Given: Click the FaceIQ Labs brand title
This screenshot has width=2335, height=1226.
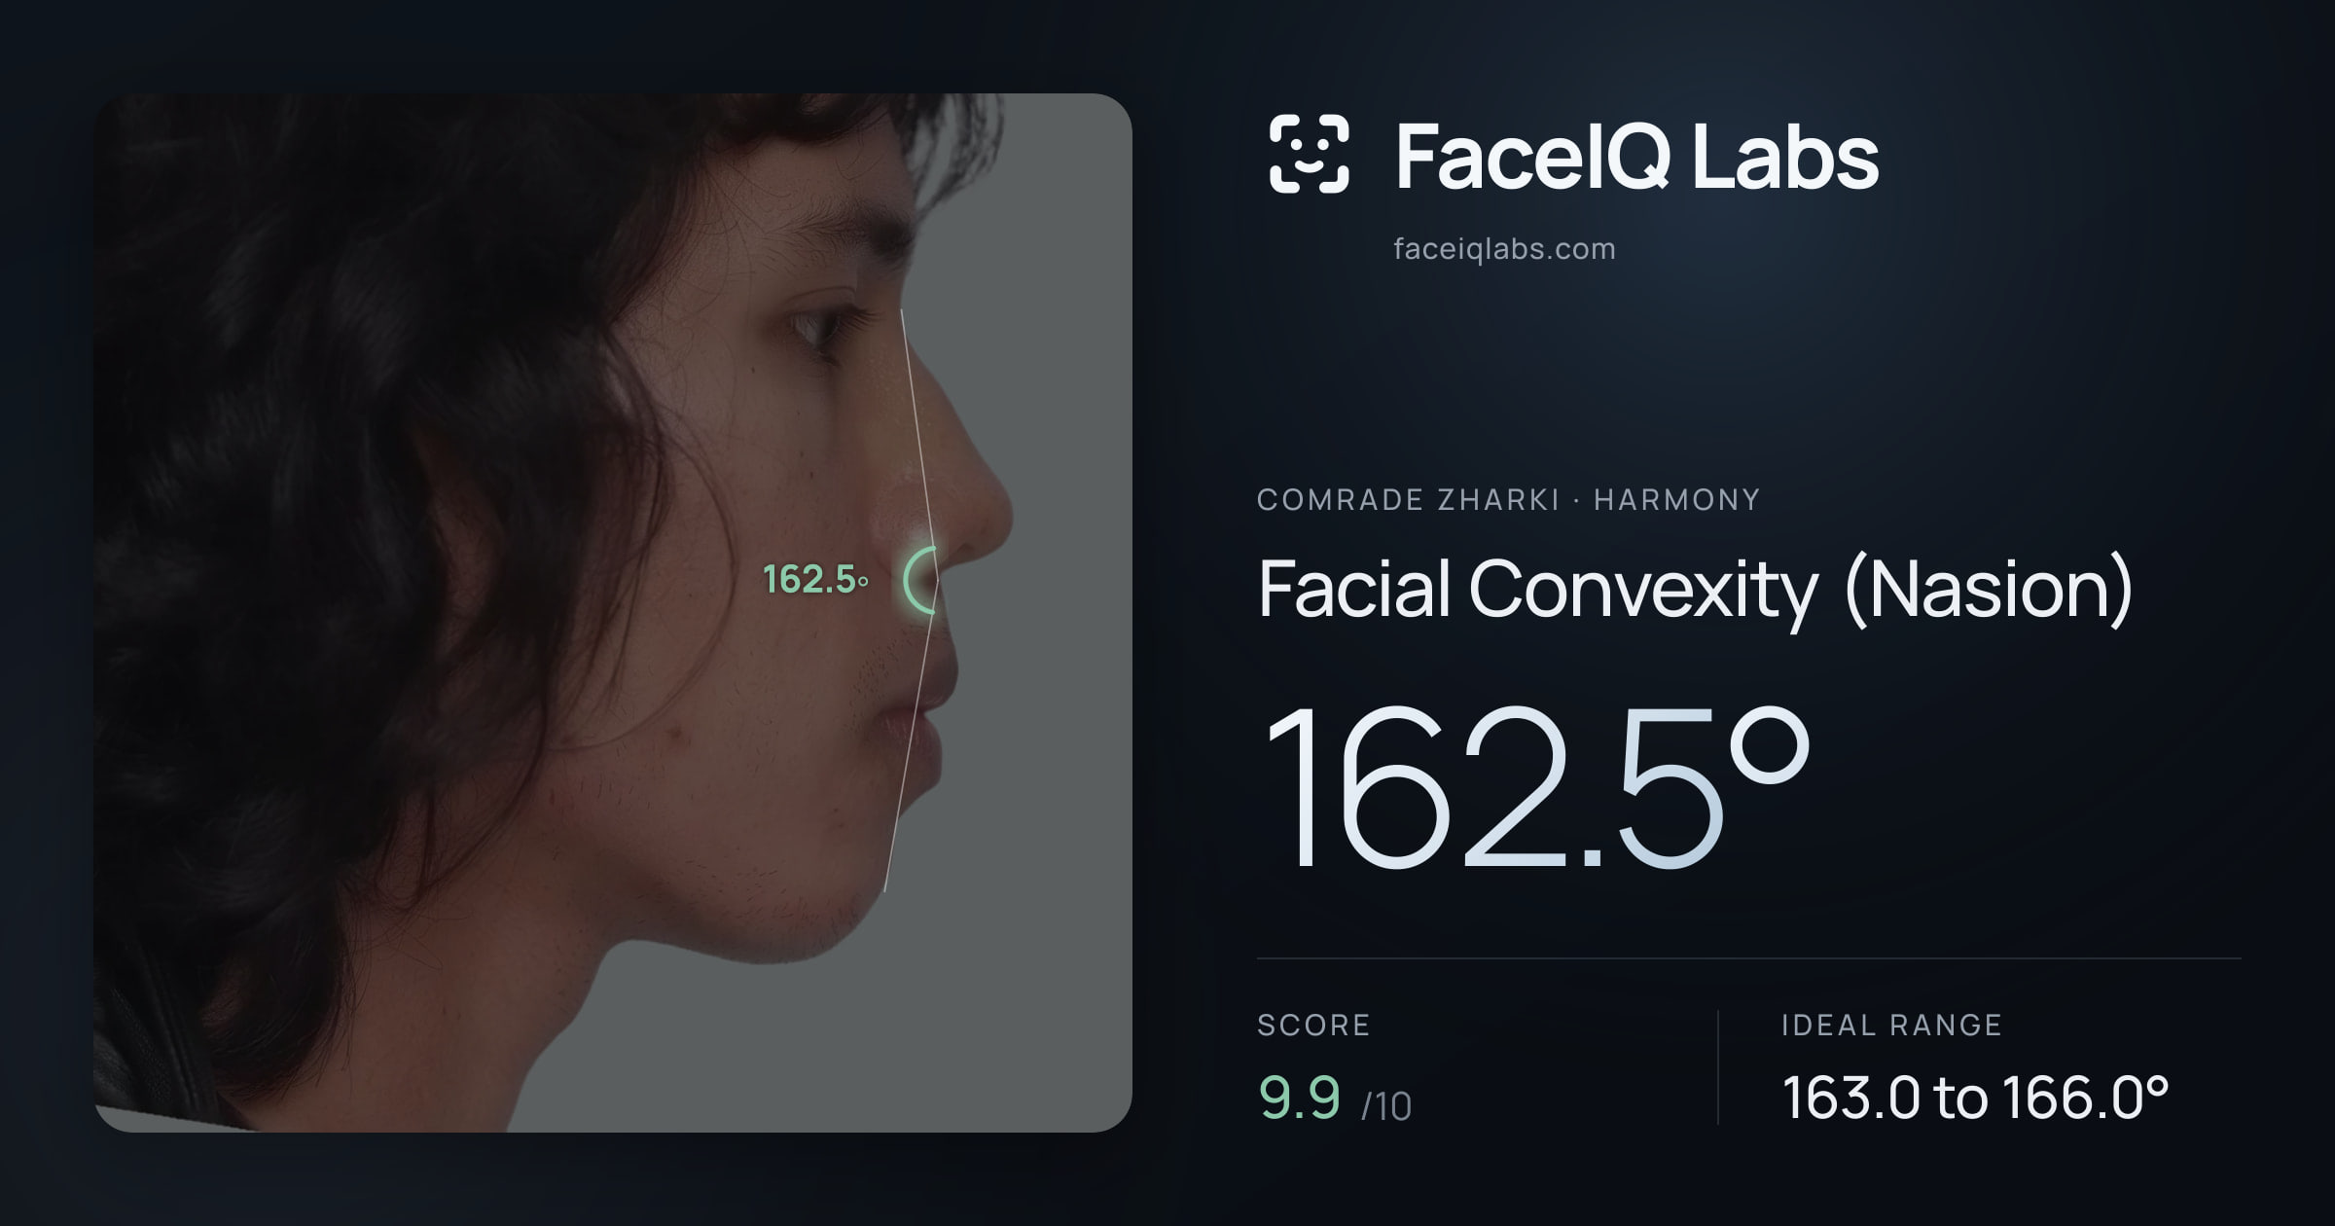Looking at the screenshot, I should point(1636,156).
